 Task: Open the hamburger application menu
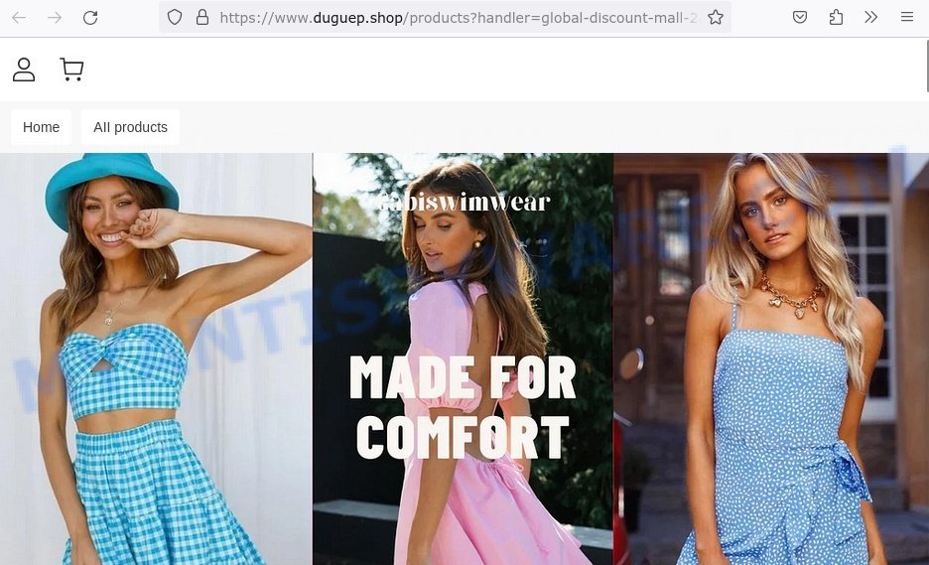907,17
